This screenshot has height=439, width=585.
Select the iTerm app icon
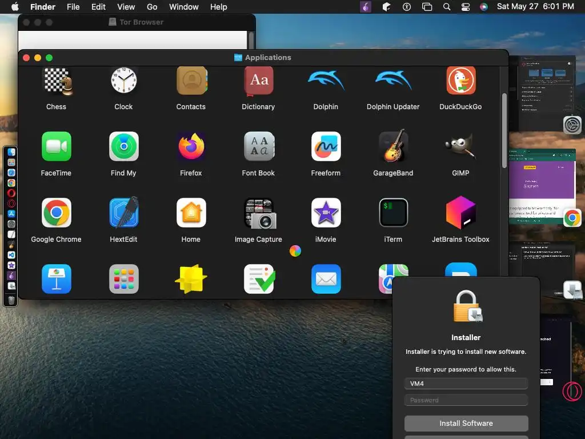394,213
